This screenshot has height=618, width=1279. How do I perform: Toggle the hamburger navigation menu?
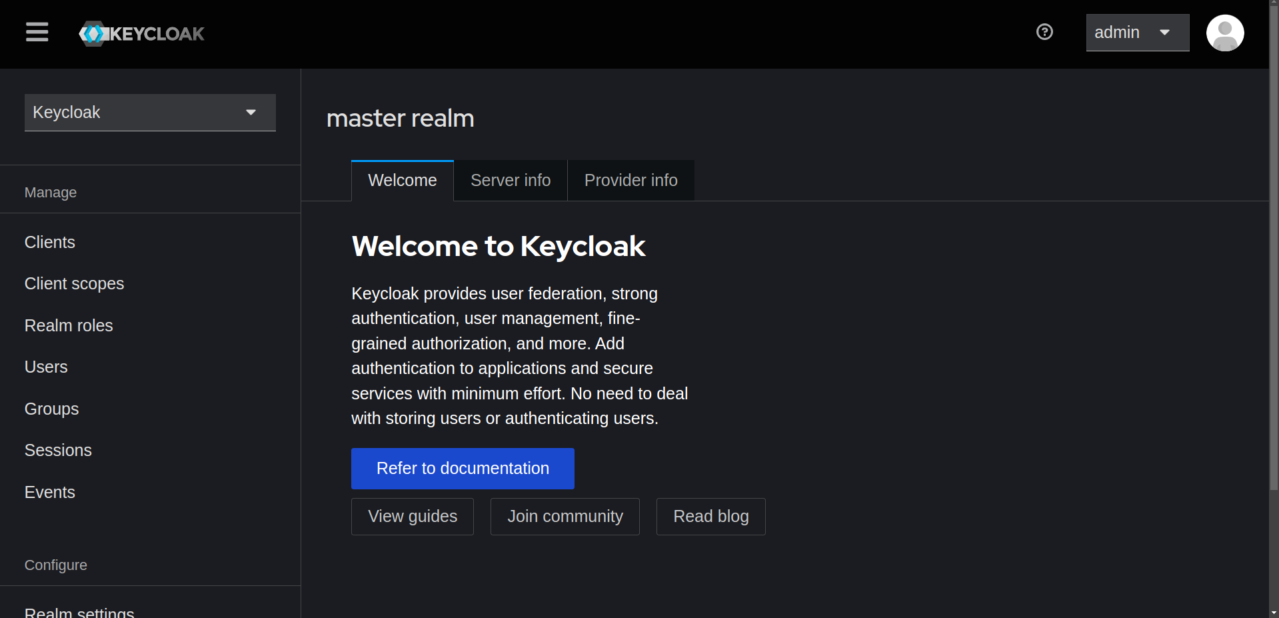pyautogui.click(x=37, y=32)
